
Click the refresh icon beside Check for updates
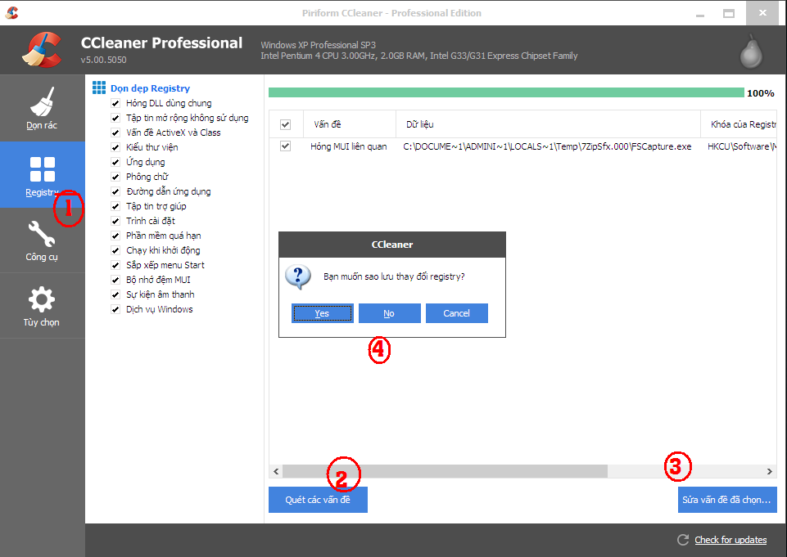[x=683, y=540]
